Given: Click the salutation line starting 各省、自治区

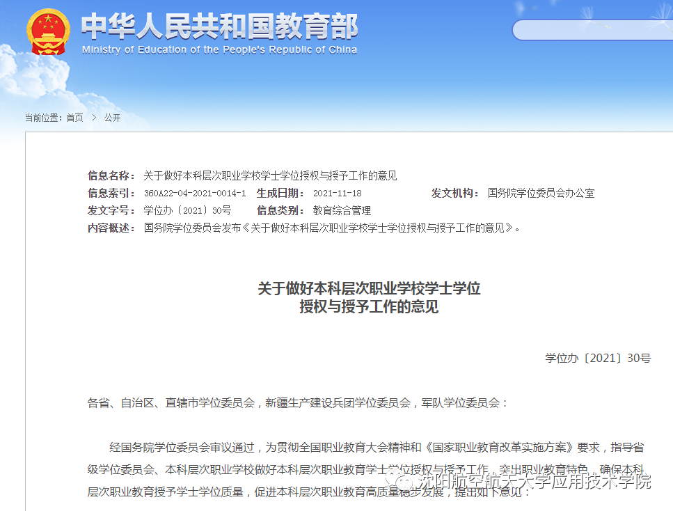Looking at the screenshot, I should [x=298, y=402].
